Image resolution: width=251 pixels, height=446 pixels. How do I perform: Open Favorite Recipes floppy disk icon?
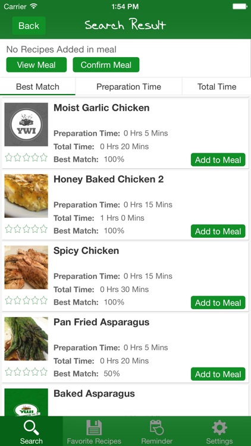(94, 428)
